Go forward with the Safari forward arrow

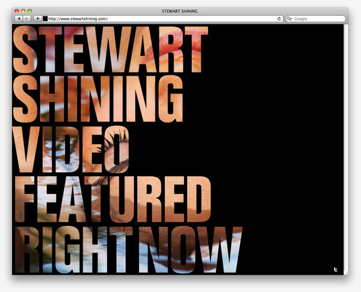click(26, 19)
